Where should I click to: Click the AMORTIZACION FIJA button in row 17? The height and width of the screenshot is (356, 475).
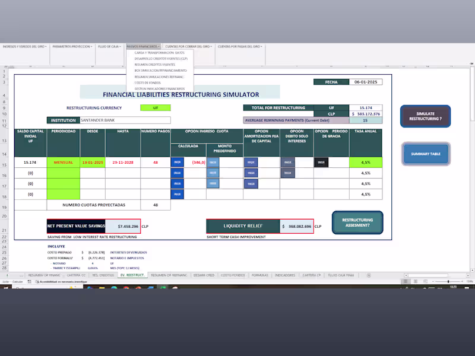tap(251, 184)
